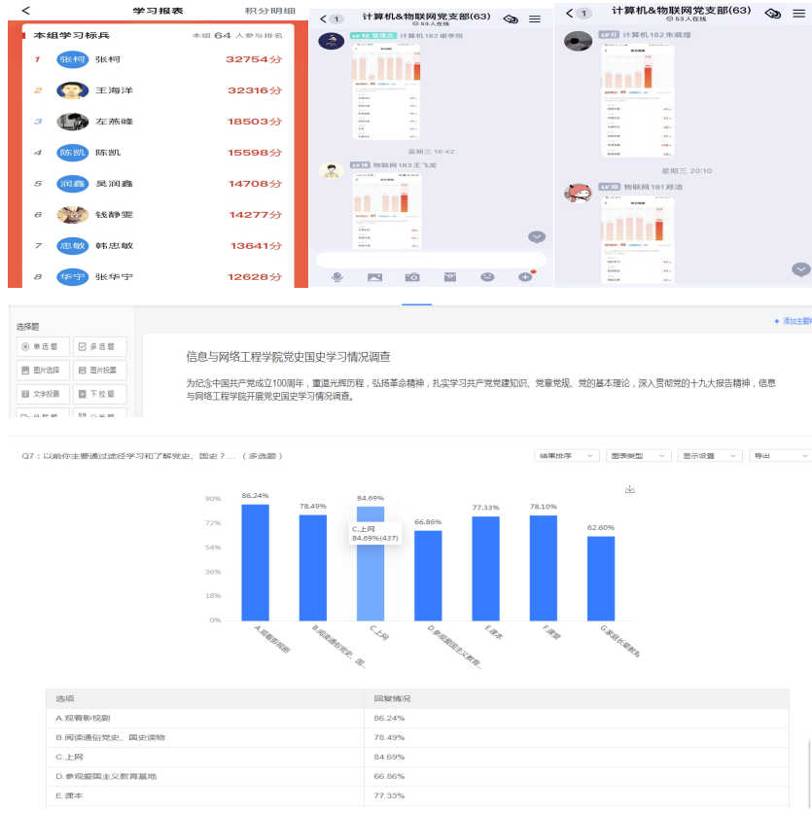Screen dimensions: 812x815
Task: Choose the 下拉题 question type
Action: click(x=99, y=394)
